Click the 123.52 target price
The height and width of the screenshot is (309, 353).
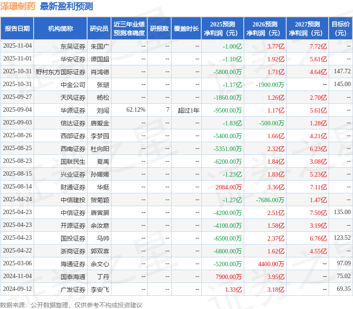(342, 238)
